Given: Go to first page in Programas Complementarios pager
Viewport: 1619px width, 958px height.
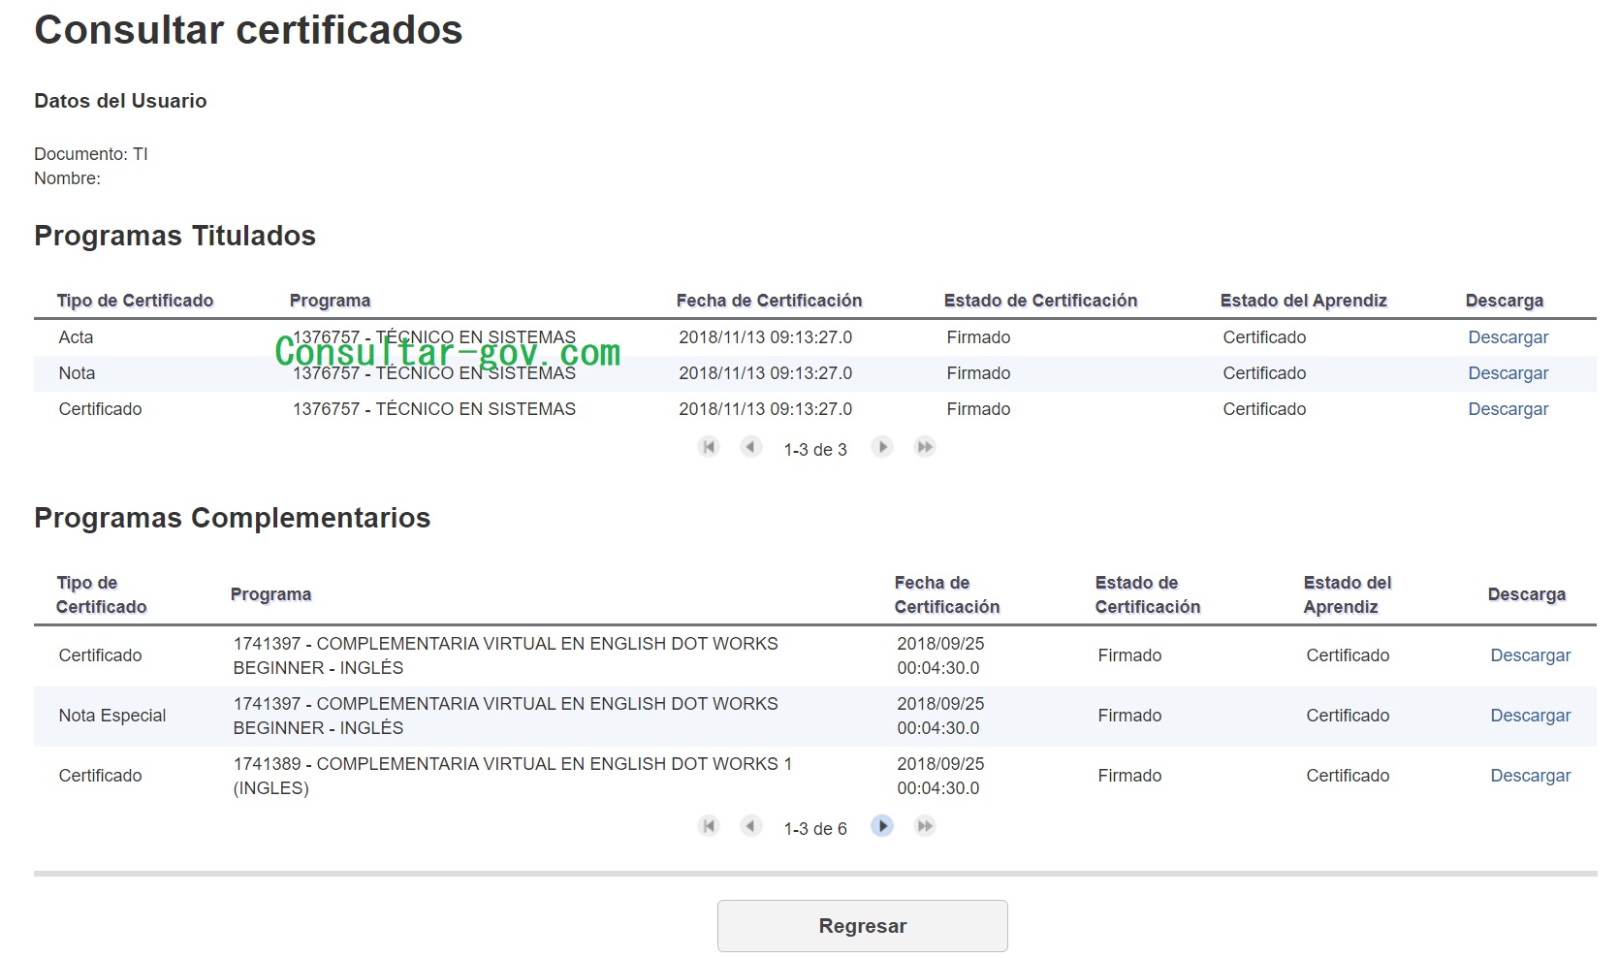Looking at the screenshot, I should (x=709, y=826).
